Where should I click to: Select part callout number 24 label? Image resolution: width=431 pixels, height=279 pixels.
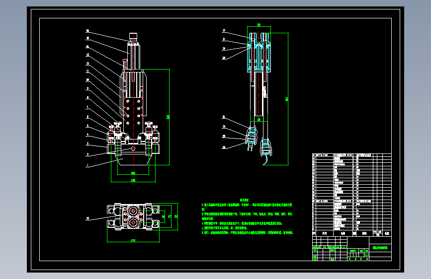point(224,147)
